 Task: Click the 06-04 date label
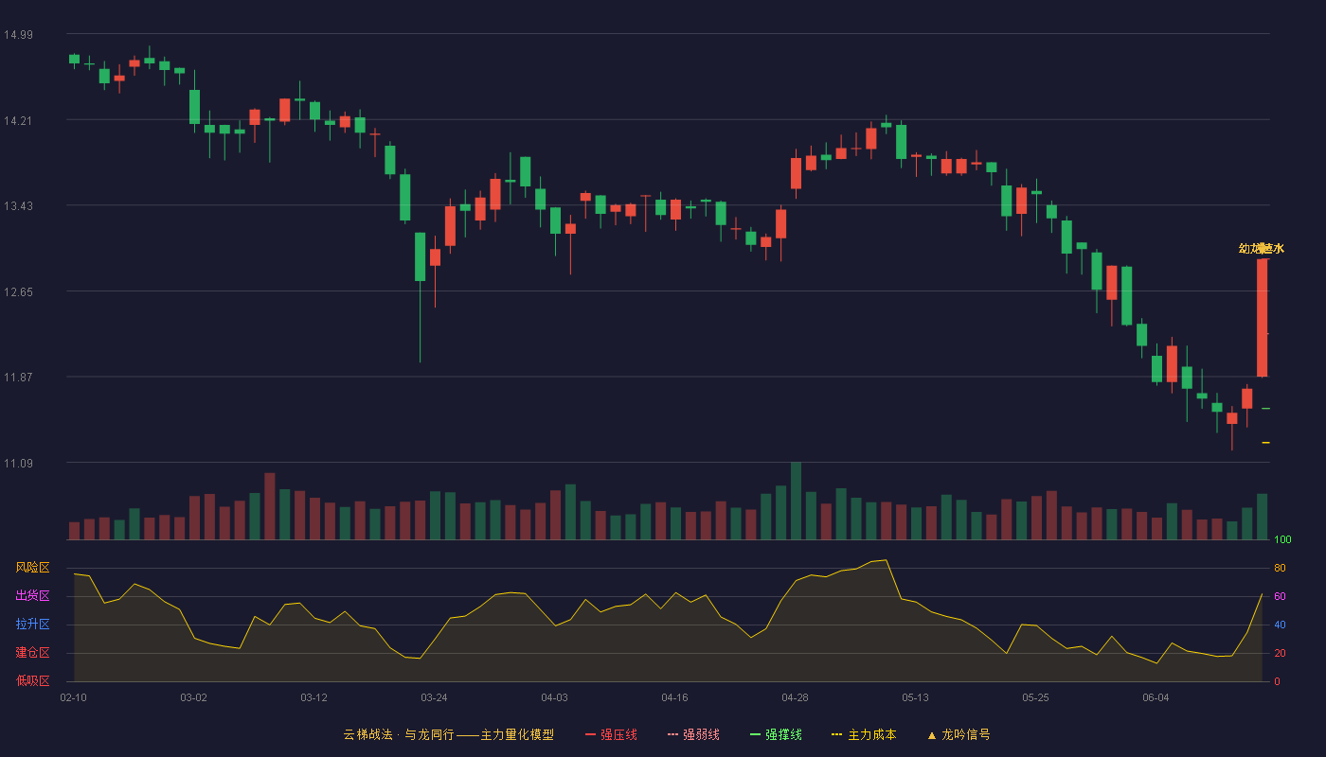1156,697
